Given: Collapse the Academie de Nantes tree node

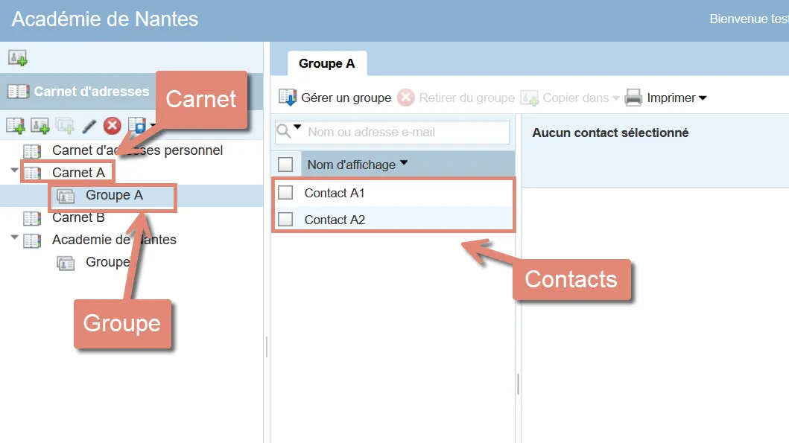Looking at the screenshot, I should [14, 238].
